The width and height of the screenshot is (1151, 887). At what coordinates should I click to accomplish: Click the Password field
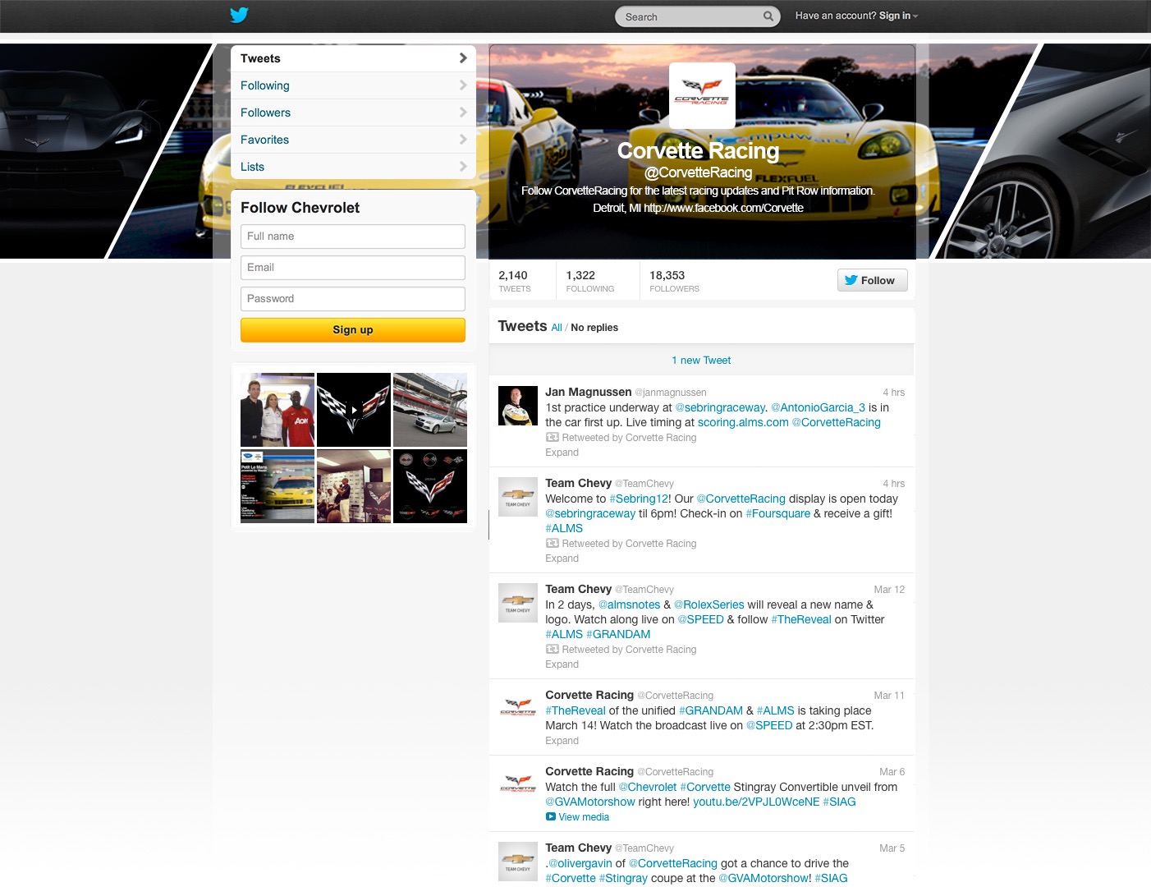pyautogui.click(x=353, y=299)
